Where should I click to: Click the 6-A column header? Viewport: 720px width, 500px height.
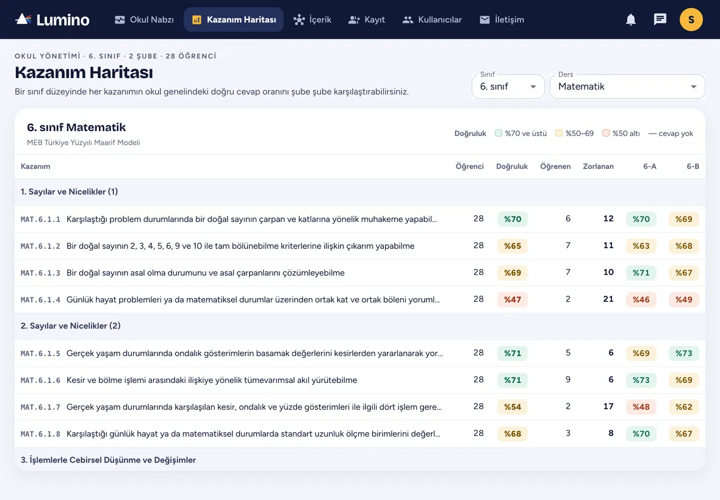[x=650, y=166]
